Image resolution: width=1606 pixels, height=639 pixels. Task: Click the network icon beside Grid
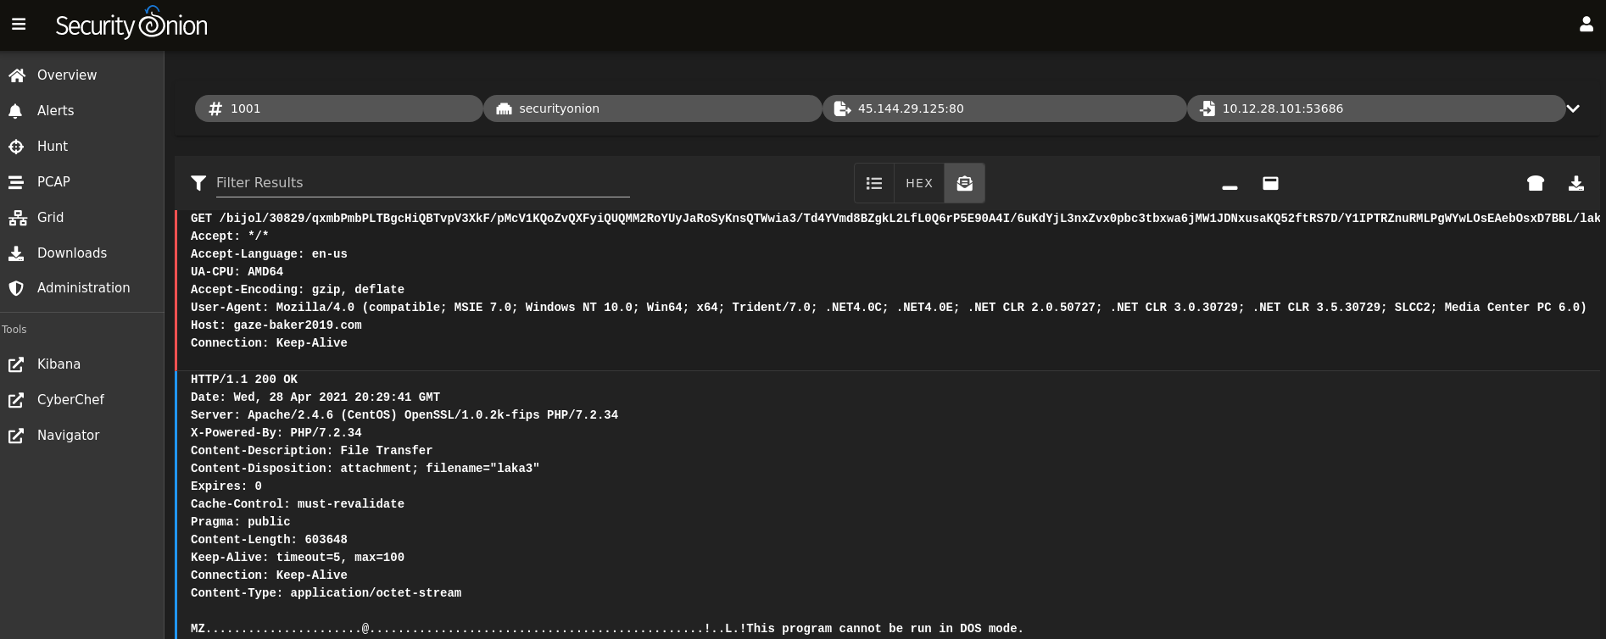(17, 218)
